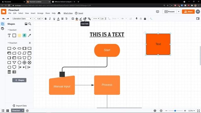Open the line color pencil
The height and width of the screenshot is (113, 201).
81,19
